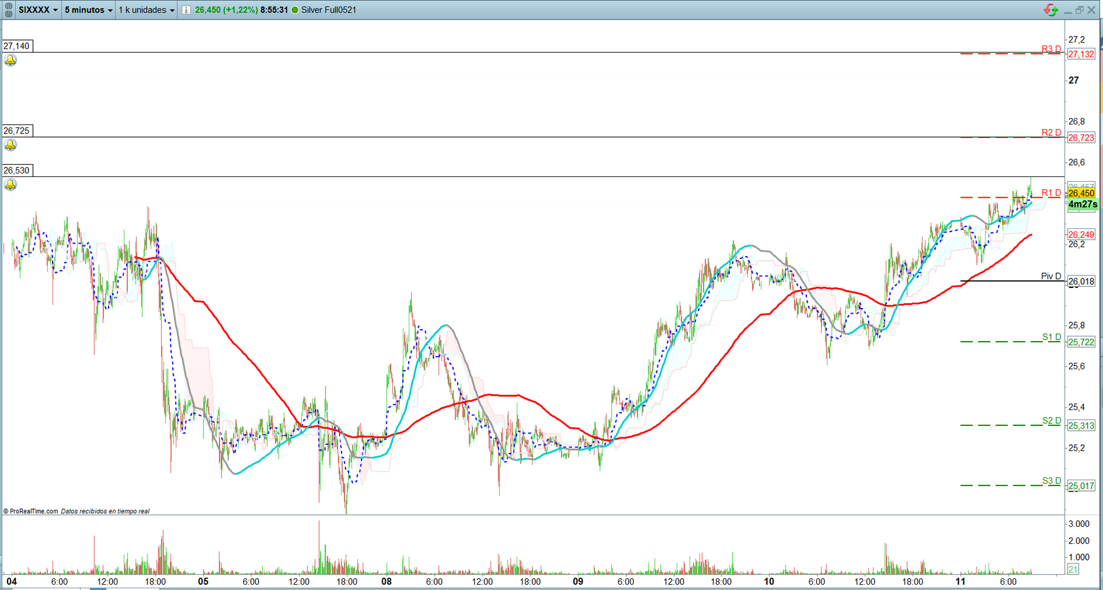Expand the 1 k unidades dropdown
This screenshot has height=590, width=1103.
146,10
